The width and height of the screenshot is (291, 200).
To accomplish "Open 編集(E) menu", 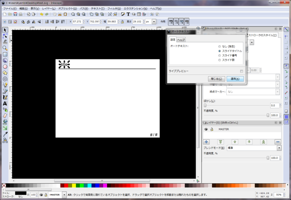I will click(x=24, y=8).
